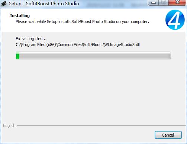Click the gray unfilled progress bar track

[x=95, y=56]
